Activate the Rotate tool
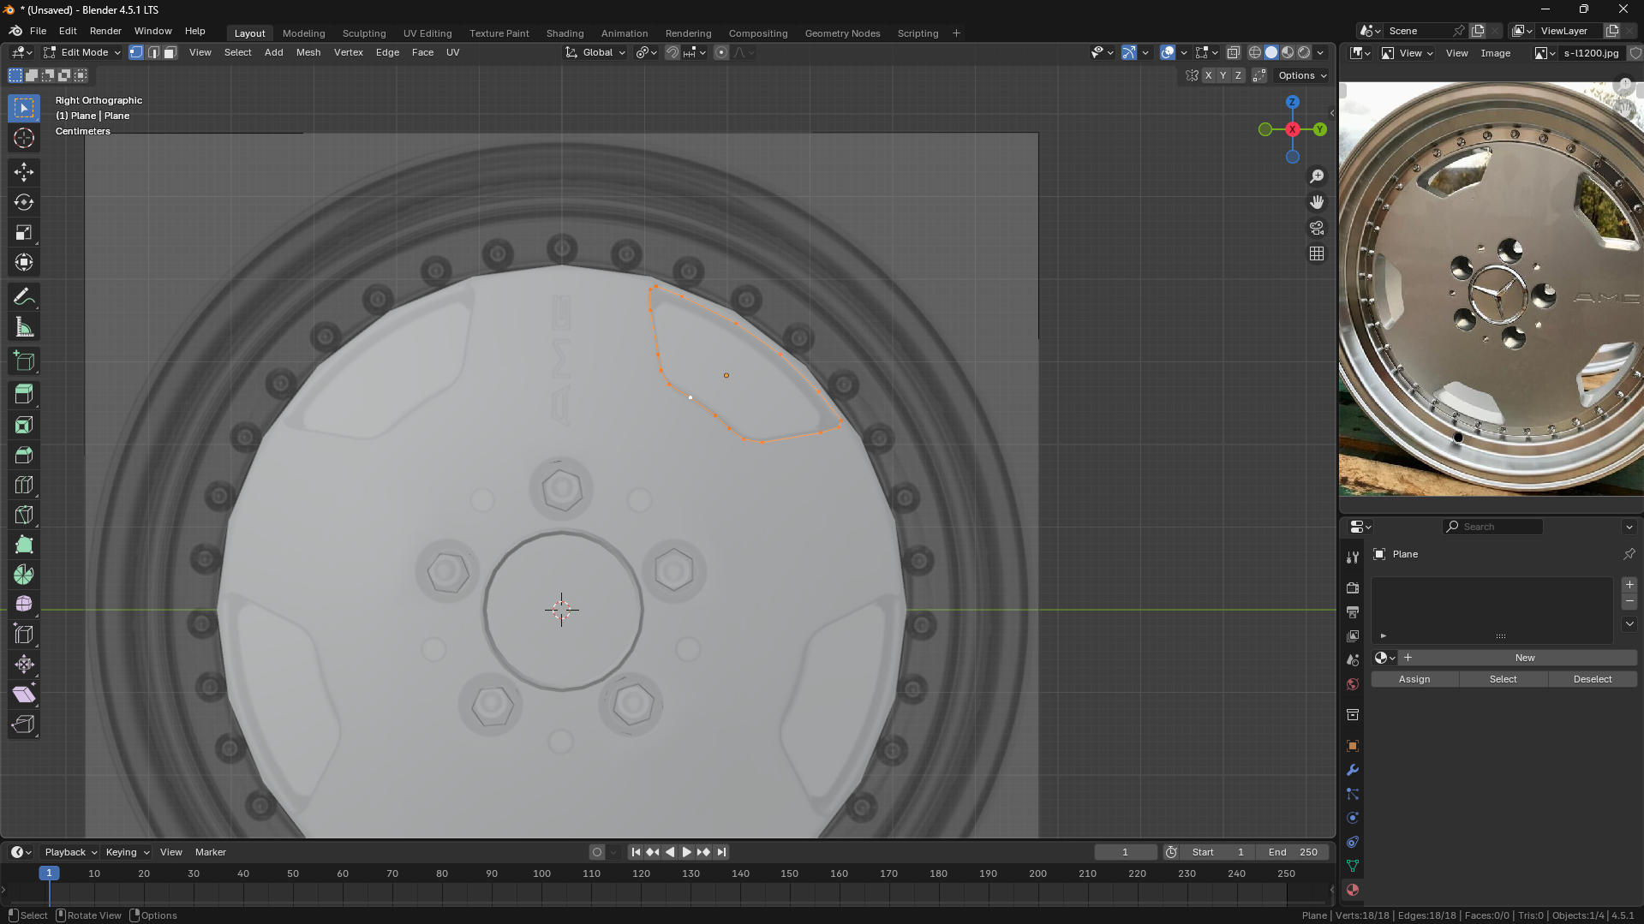The image size is (1644, 924). point(24,203)
